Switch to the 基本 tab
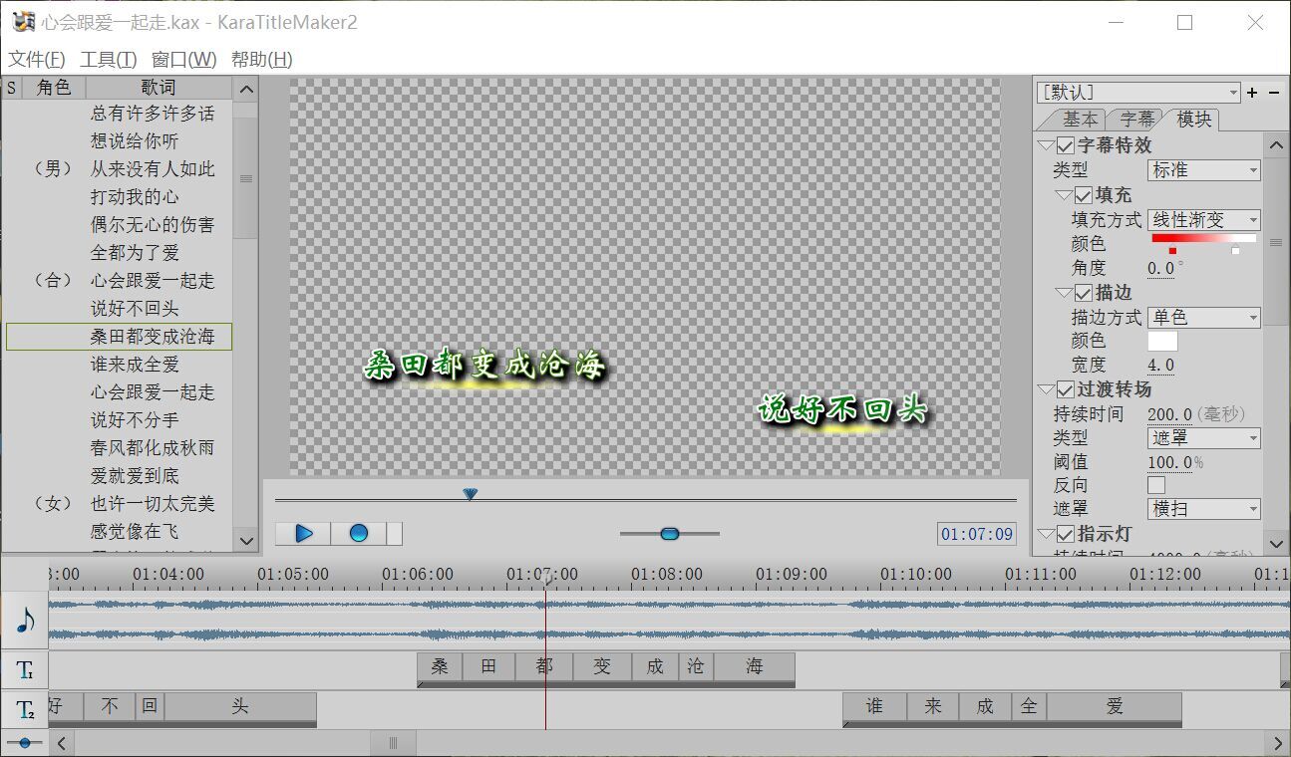Image resolution: width=1291 pixels, height=757 pixels. coord(1080,119)
